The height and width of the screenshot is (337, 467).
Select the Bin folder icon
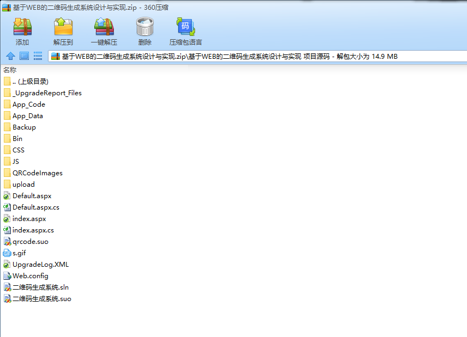8,139
